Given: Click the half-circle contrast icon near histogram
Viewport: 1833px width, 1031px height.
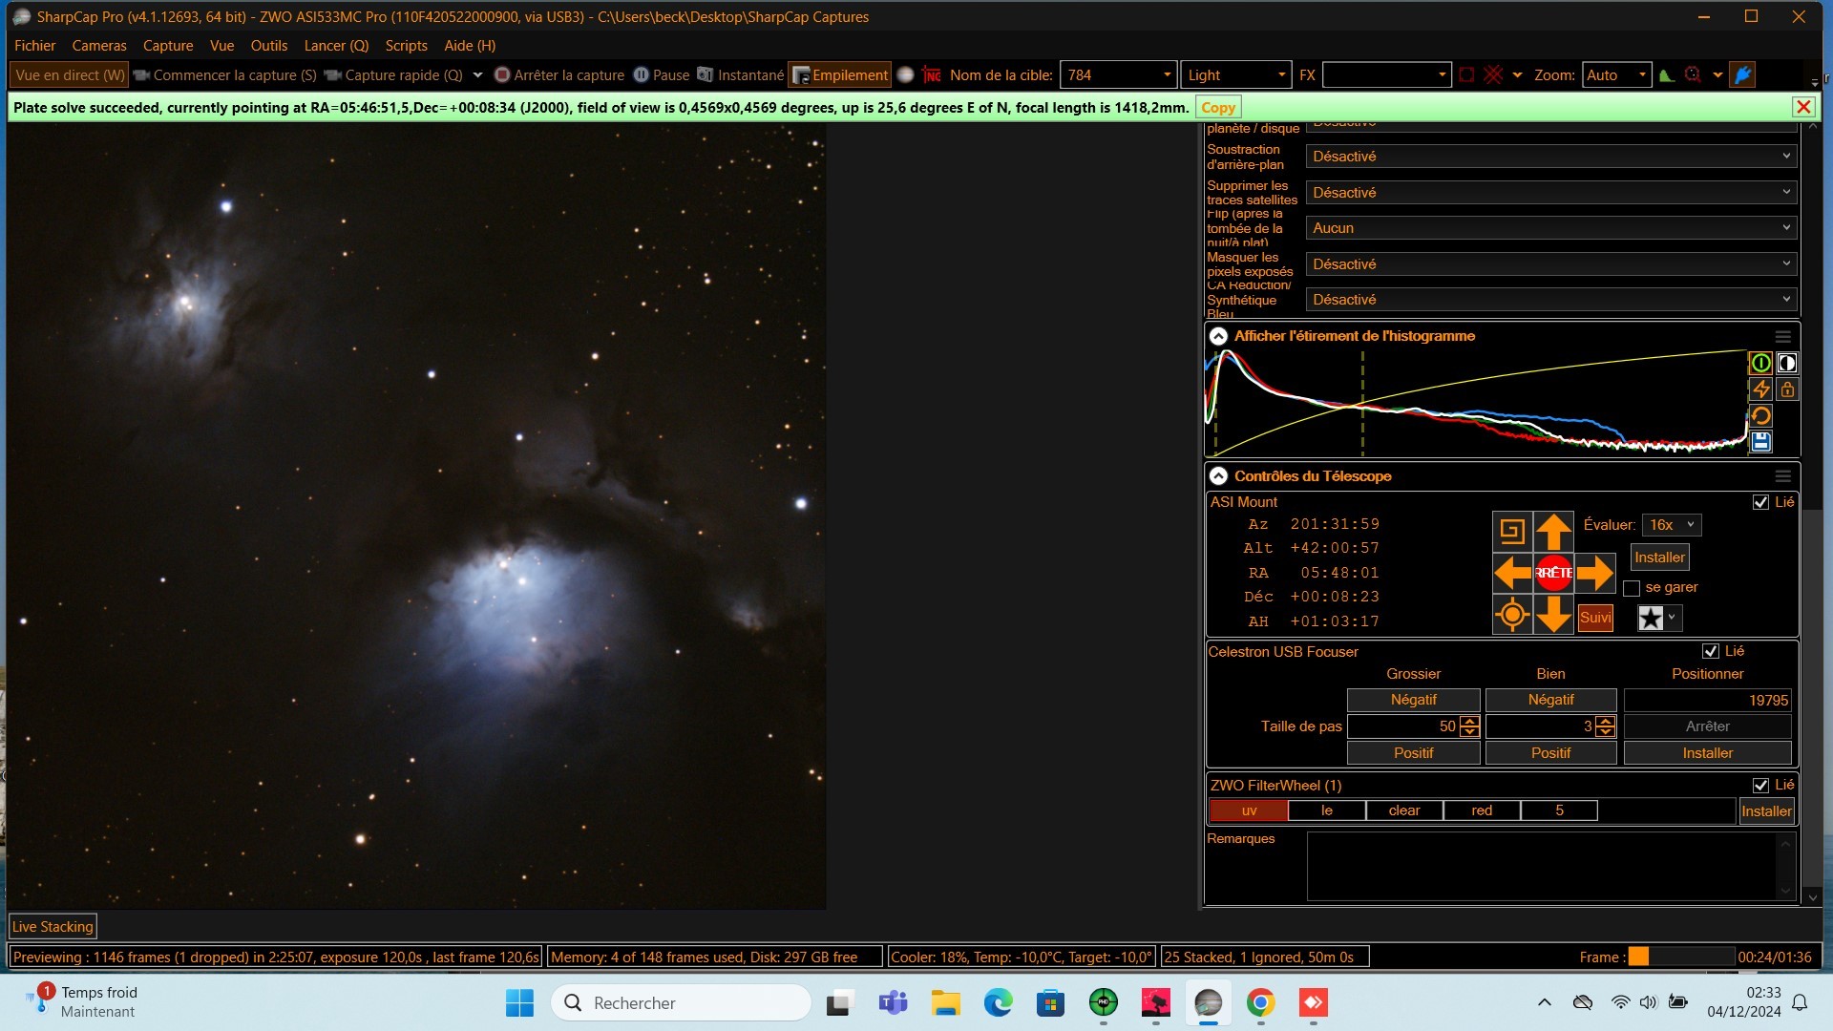Looking at the screenshot, I should [1787, 363].
